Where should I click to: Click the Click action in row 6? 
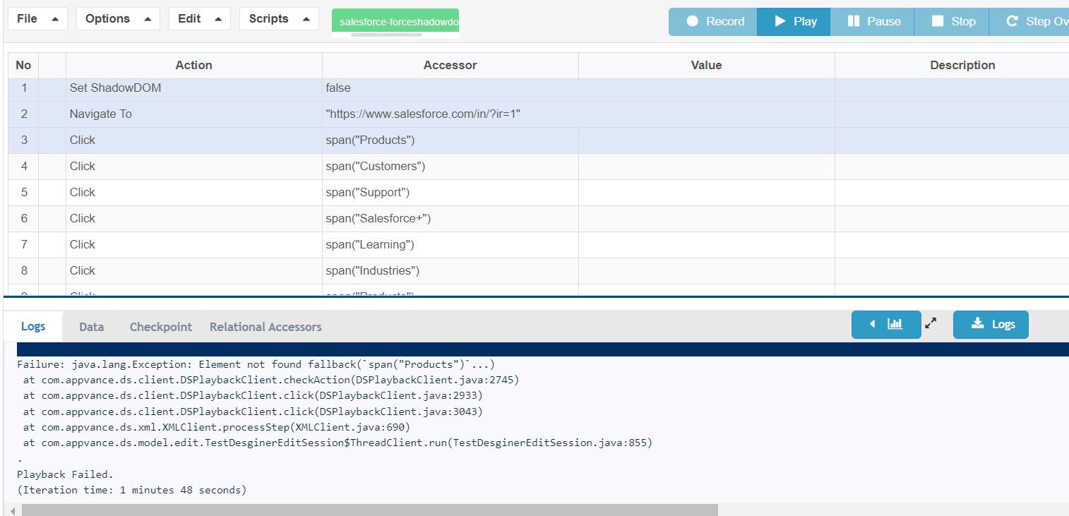click(194, 219)
